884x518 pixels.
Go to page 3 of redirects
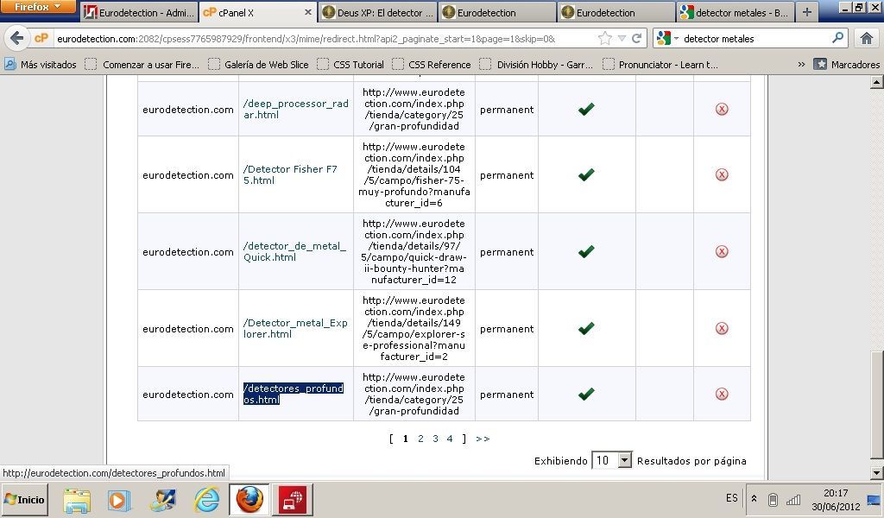(435, 439)
